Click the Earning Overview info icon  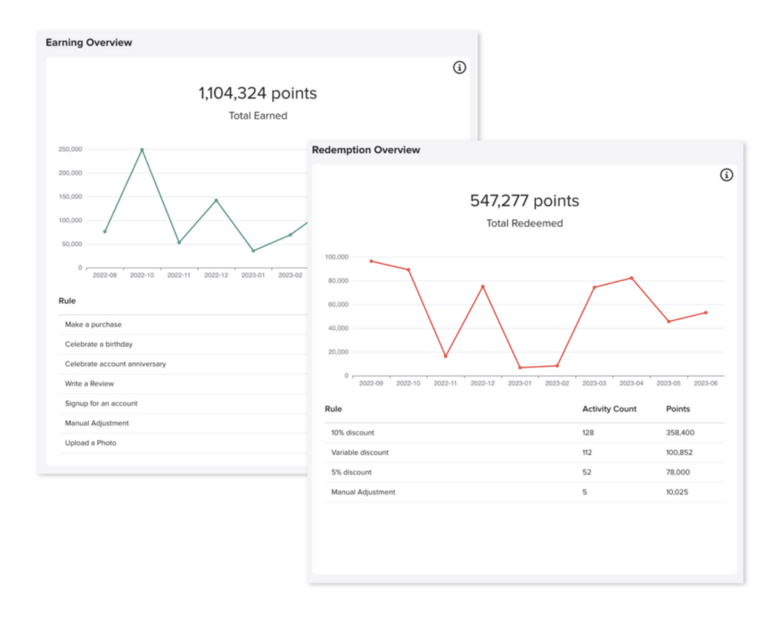(x=459, y=67)
